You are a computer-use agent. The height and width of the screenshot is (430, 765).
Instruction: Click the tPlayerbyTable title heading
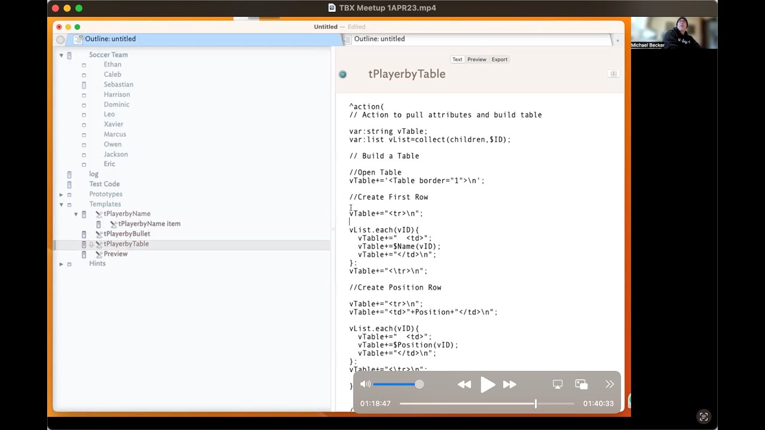pyautogui.click(x=407, y=74)
